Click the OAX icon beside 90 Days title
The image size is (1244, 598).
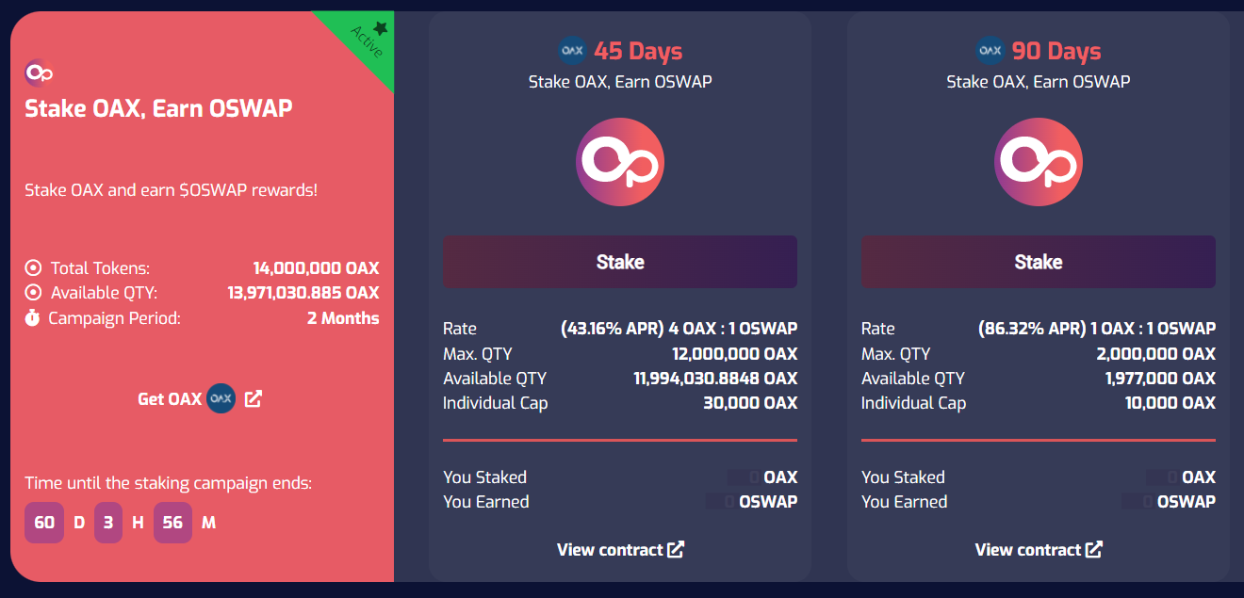pos(990,50)
